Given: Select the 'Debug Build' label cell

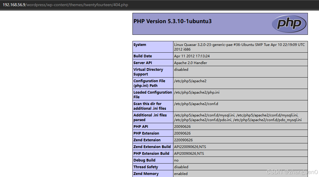Looking at the screenshot, I should (x=153, y=160).
